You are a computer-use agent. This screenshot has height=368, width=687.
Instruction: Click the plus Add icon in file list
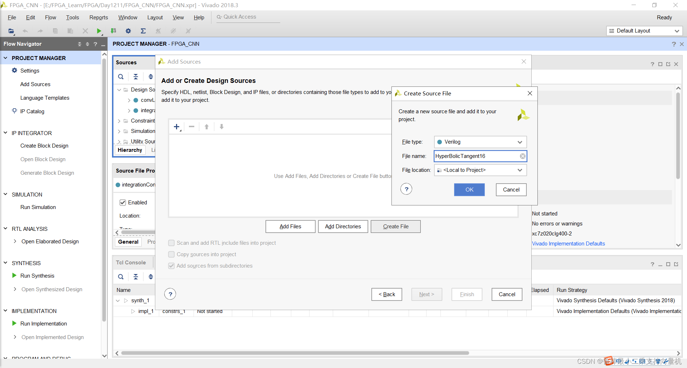(177, 127)
